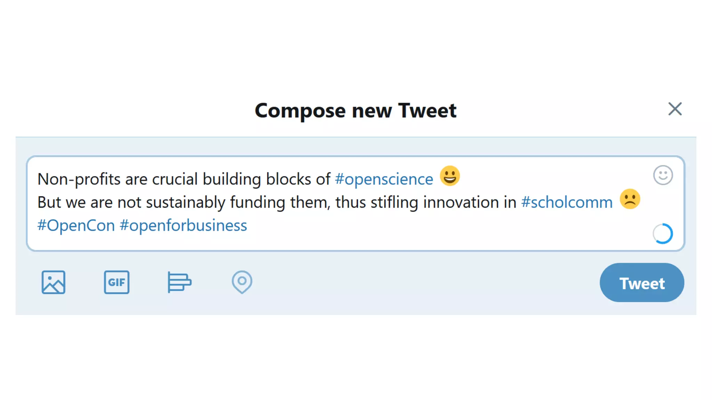Click the blue Tweet button
This screenshot has height=400, width=712.
click(x=642, y=283)
